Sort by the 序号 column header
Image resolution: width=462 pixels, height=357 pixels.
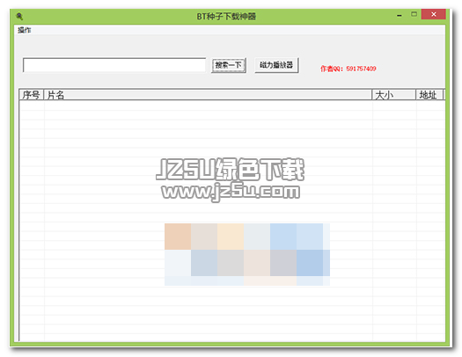coord(32,95)
